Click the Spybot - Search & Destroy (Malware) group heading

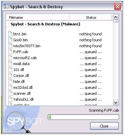point(45,24)
